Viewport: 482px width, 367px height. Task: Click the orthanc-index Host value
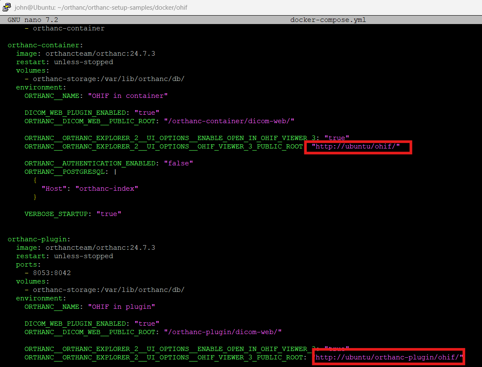[x=106, y=188]
